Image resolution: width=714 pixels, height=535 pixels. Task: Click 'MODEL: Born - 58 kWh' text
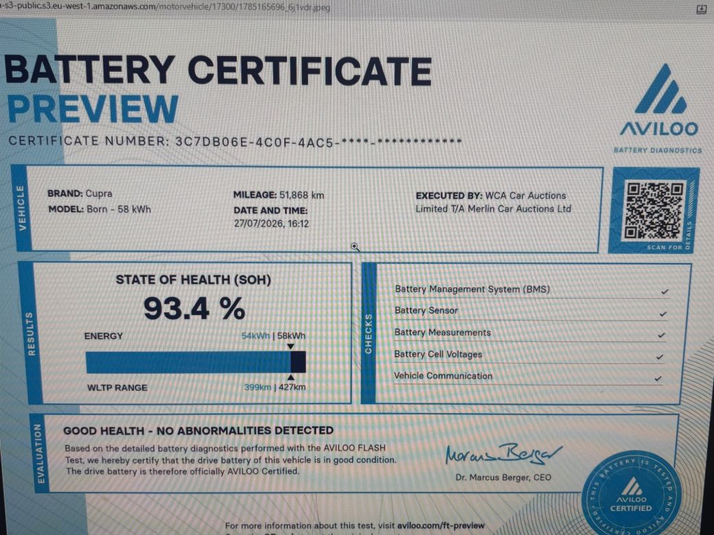point(100,209)
